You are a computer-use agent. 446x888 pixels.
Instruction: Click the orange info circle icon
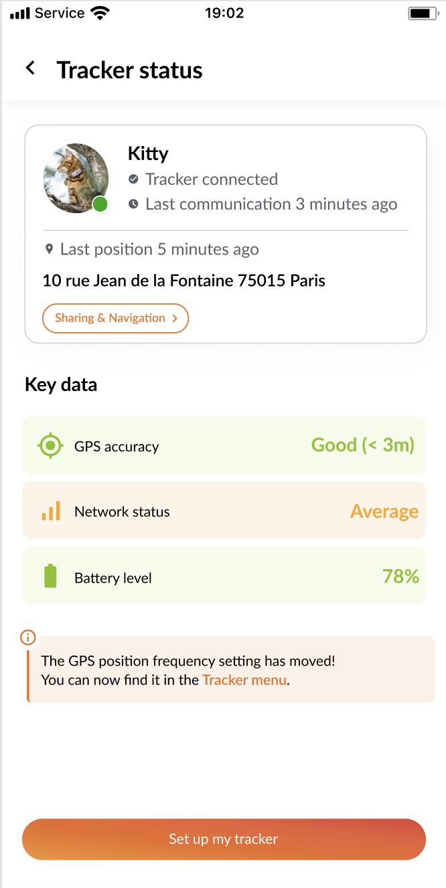pos(28,638)
